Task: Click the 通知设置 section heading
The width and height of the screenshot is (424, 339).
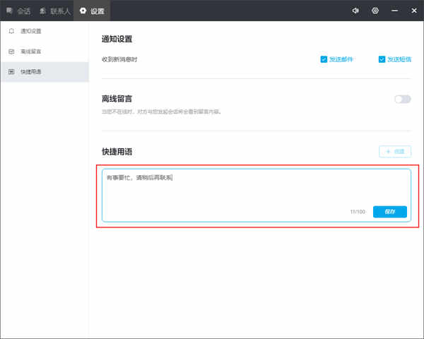Action: (117, 39)
